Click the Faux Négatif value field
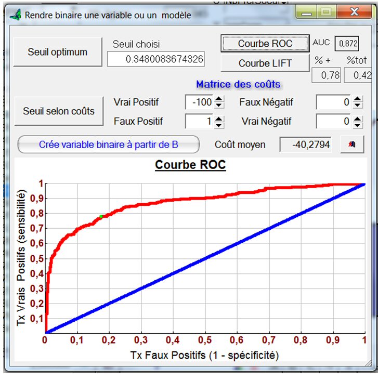This screenshot has width=378, height=380. pos(333,102)
